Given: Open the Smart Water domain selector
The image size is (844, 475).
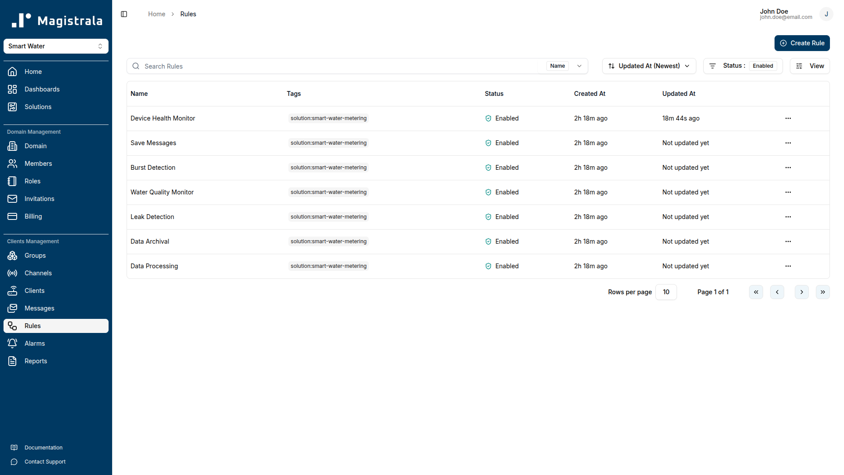Looking at the screenshot, I should 56,46.
